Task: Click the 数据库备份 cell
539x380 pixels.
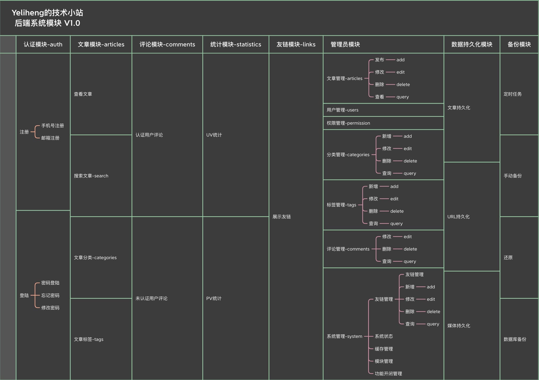Action: (515, 339)
